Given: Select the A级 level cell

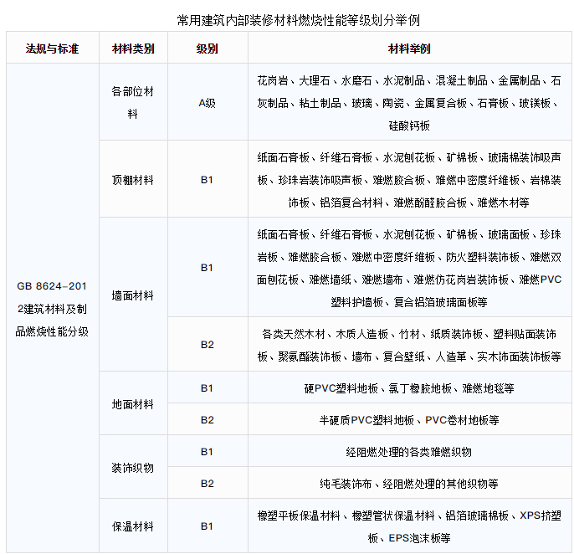Looking at the screenshot, I should click(x=207, y=103).
